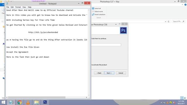Click the red tray icon beside the clock
187x105 pixels.
[x=174, y=102]
